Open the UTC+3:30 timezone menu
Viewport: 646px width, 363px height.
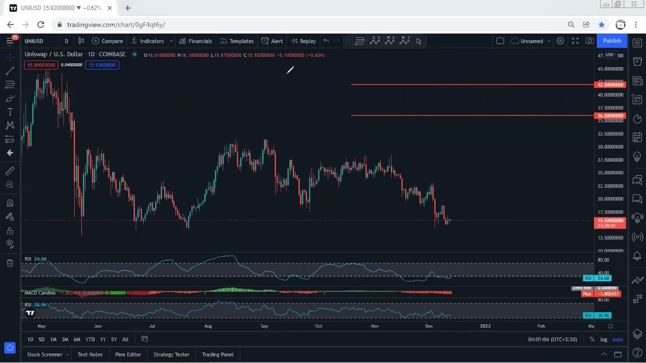click(x=552, y=339)
